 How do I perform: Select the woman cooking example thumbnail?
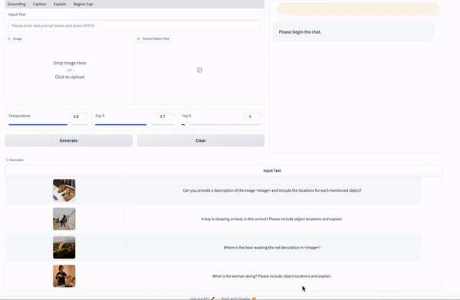coord(64,276)
